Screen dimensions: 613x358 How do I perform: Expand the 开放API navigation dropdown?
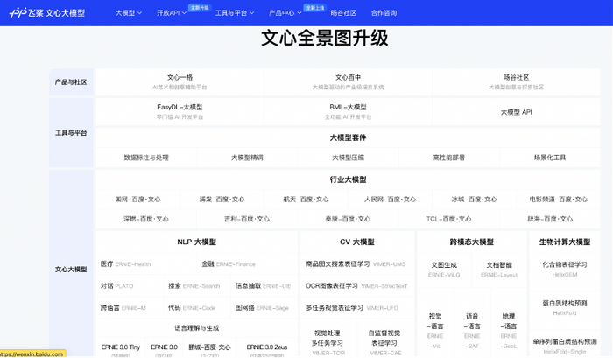(x=172, y=13)
